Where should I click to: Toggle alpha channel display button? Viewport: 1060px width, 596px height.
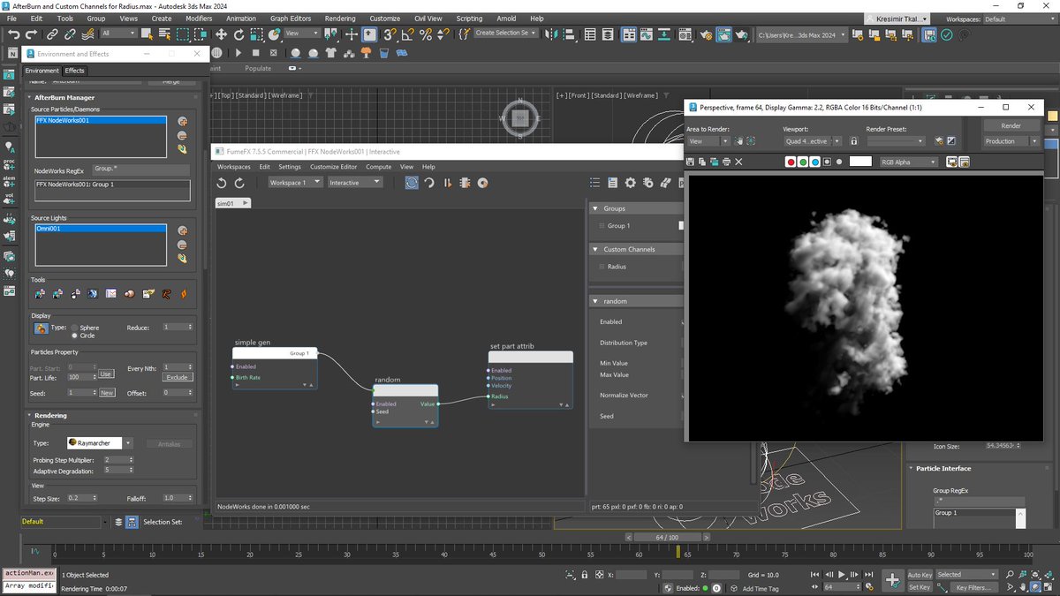(827, 162)
